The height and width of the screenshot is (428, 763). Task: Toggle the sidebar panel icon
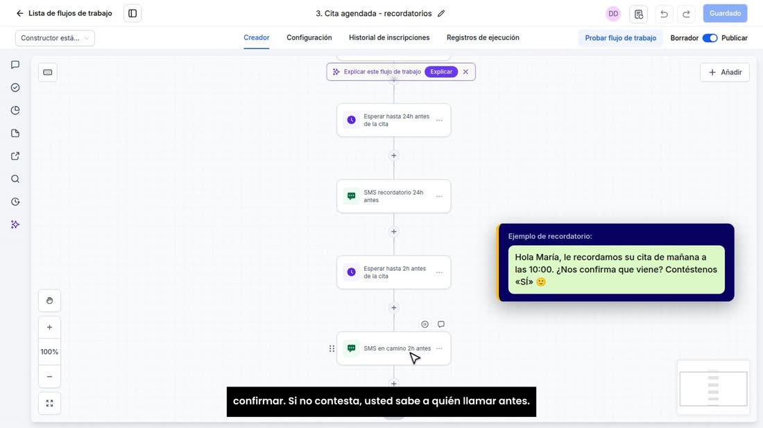click(132, 14)
